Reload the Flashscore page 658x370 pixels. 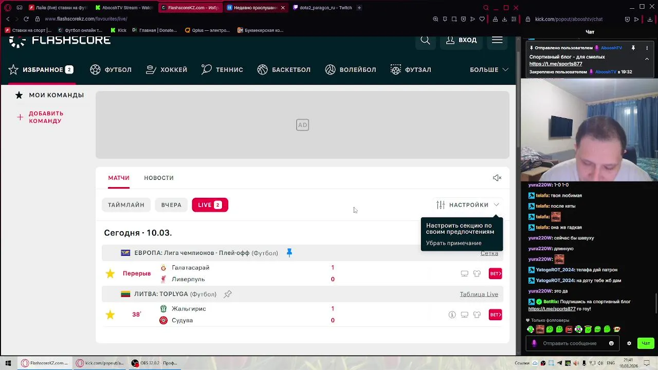26,19
